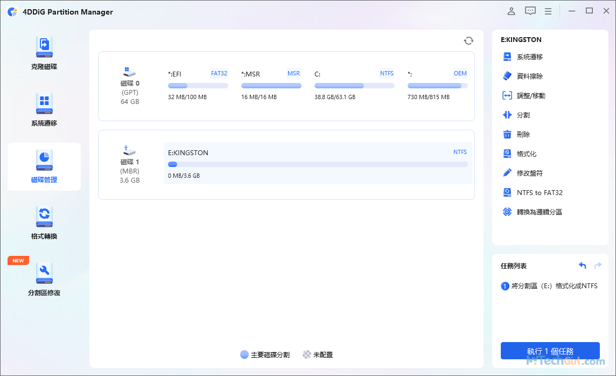Open the 格式轉換 (Format Conversion) tool
616x376 pixels.
(44, 221)
